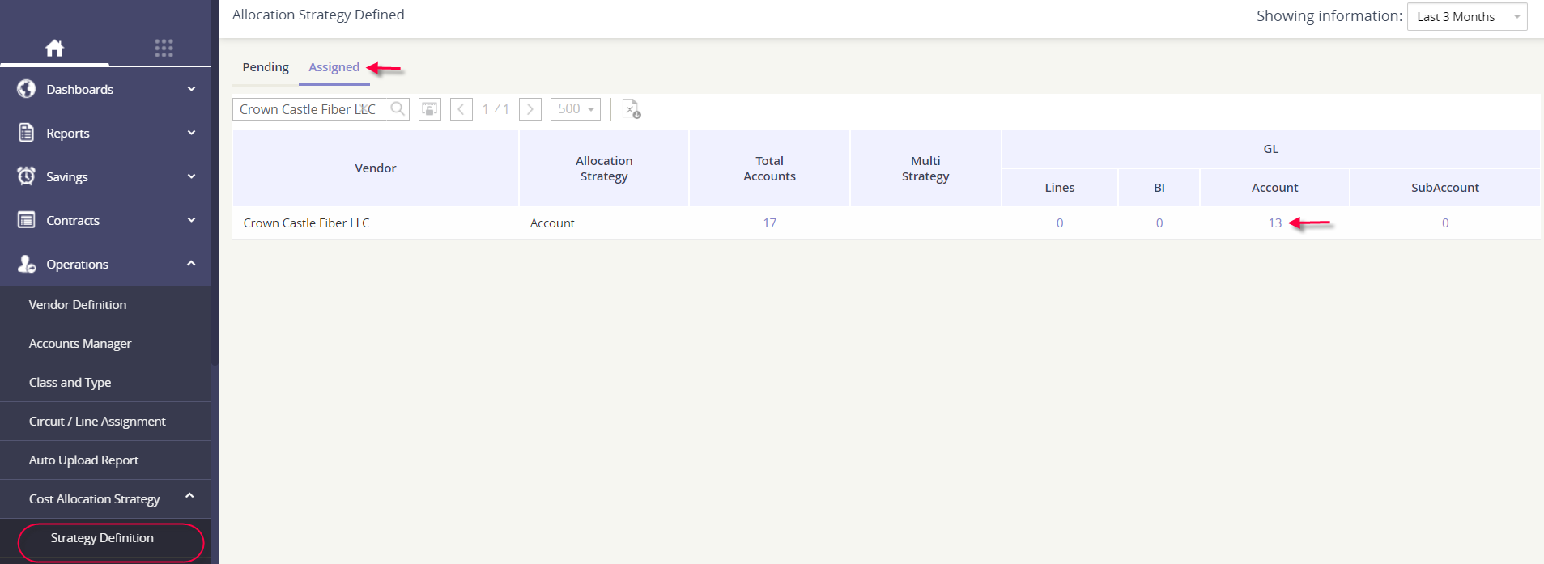Click the Contracts list icon
Viewport: 1544px width, 564px height.
point(27,220)
